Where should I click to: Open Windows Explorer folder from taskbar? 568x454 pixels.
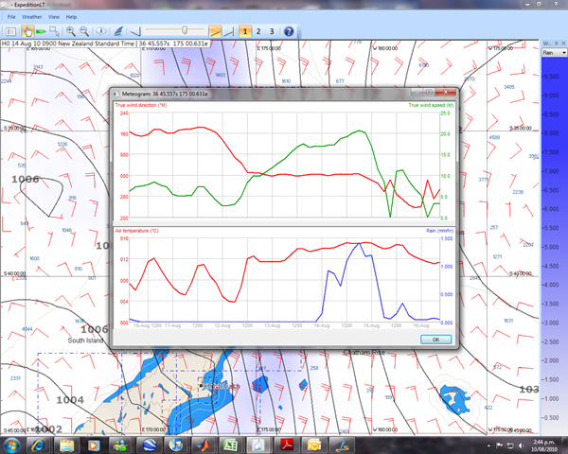66,445
